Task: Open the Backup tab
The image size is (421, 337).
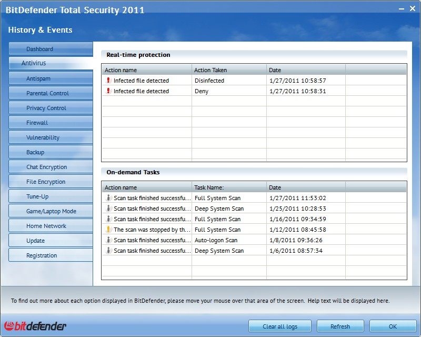Action: (51, 152)
